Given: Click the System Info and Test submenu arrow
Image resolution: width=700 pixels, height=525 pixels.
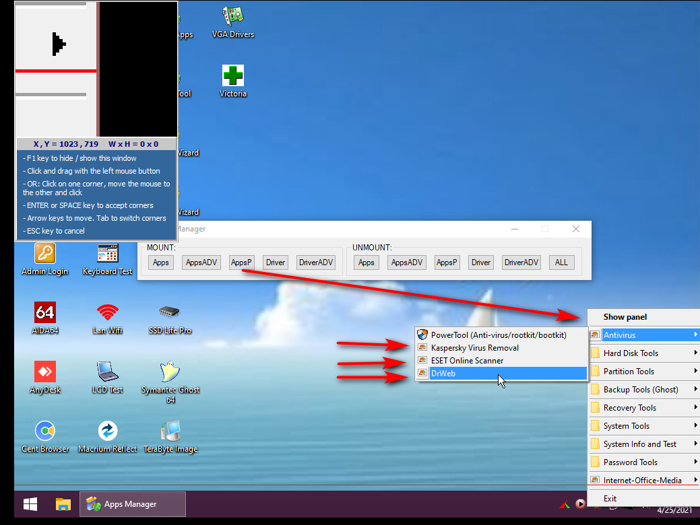Looking at the screenshot, I should (x=695, y=444).
